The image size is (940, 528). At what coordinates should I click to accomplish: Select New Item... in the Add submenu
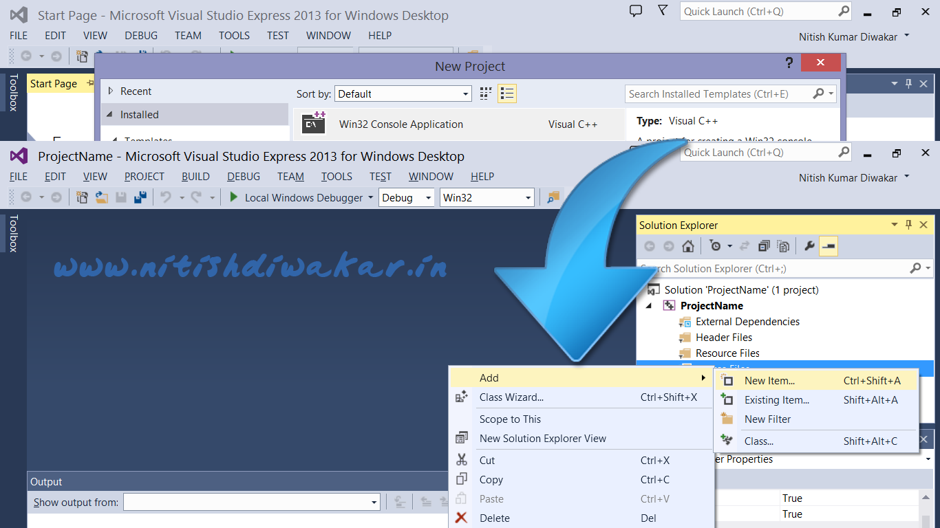point(818,381)
